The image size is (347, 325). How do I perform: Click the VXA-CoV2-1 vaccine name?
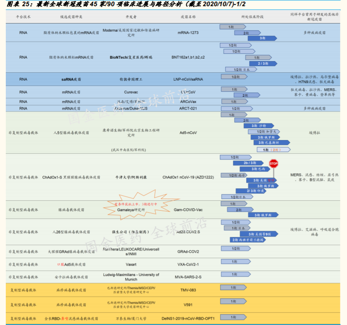tap(188, 264)
